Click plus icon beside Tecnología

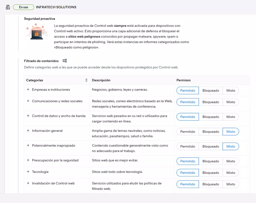click(x=28, y=172)
